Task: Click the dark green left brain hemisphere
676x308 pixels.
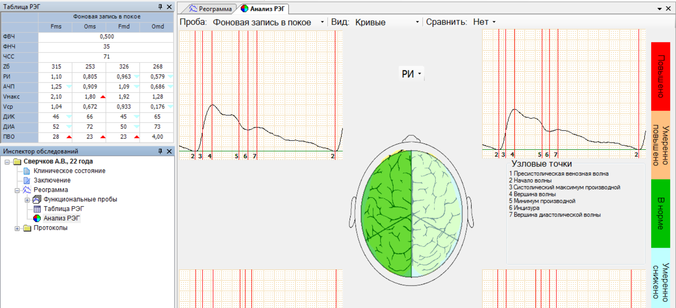Action: click(387, 214)
